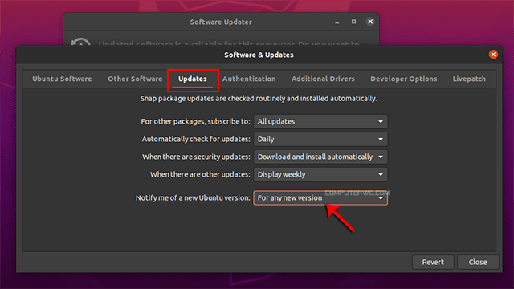Go to the Livepatch tab
The height and width of the screenshot is (289, 514).
click(x=469, y=79)
